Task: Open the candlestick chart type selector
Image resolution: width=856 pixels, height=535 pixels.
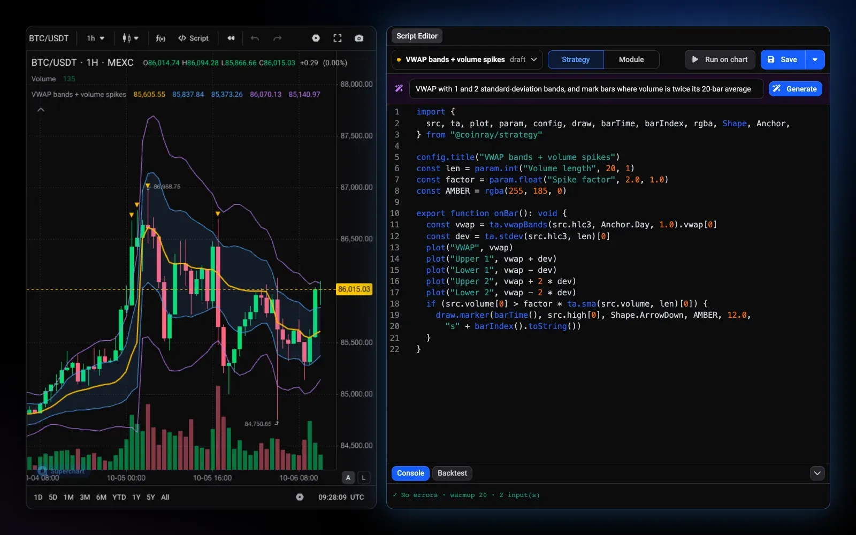Action: pos(130,38)
